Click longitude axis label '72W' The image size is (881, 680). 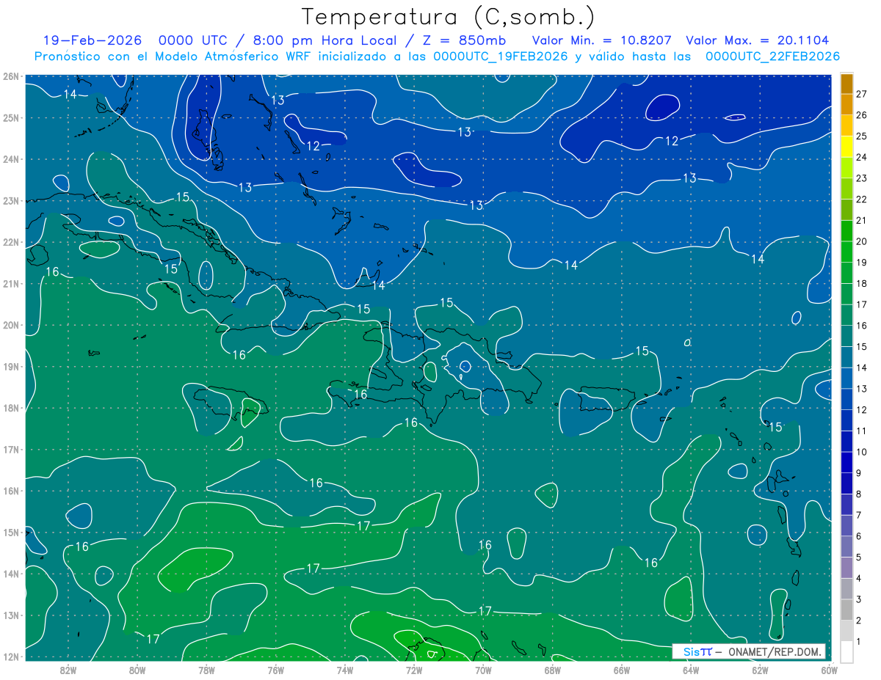pos(414,669)
